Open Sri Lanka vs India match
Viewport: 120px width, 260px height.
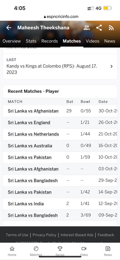26,204
